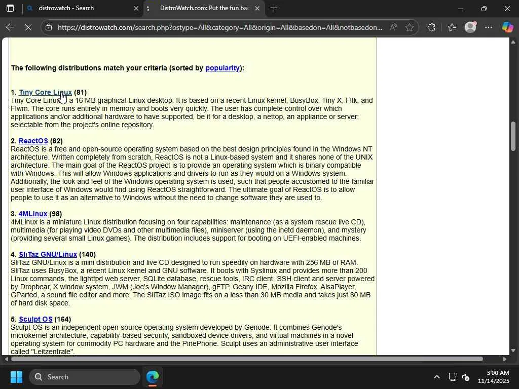Open the Extensions puzzle icon
Image resolution: width=519 pixels, height=389 pixels.
tap(431, 27)
